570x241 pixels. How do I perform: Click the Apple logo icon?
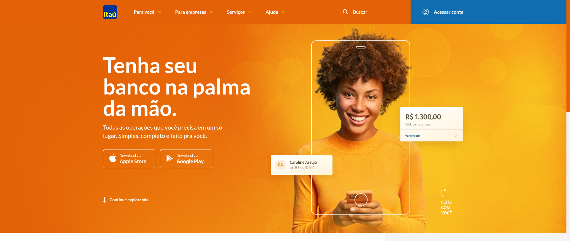113,158
